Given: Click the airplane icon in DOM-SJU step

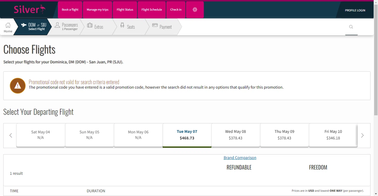Looking at the screenshot, I should 24,25.
